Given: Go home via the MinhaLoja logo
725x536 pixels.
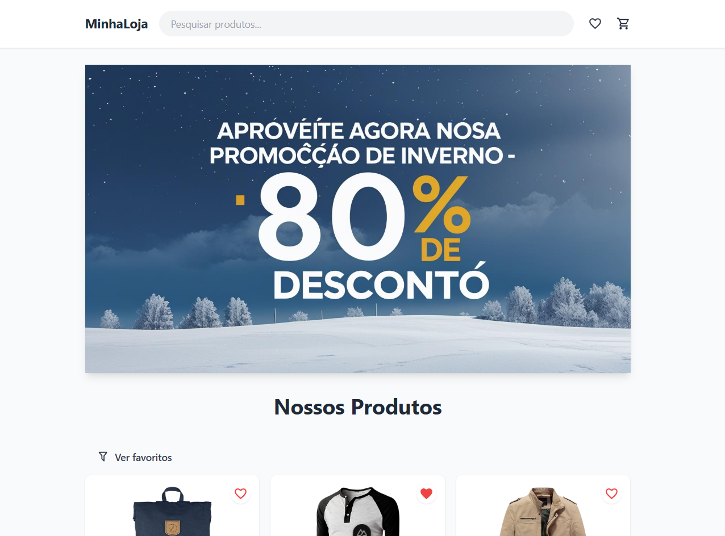Looking at the screenshot, I should (x=116, y=24).
